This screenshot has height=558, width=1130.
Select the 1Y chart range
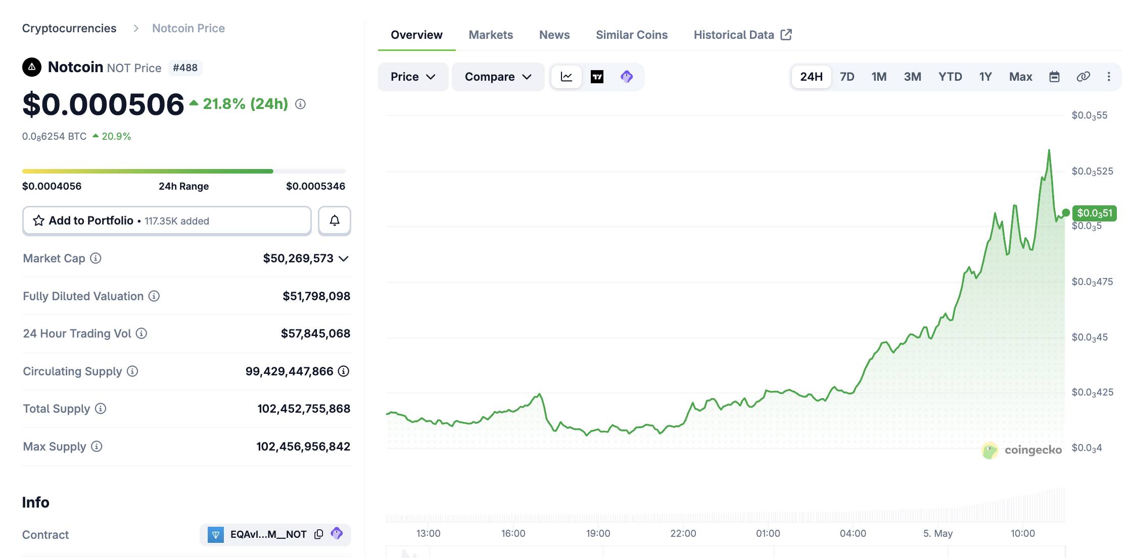point(985,77)
